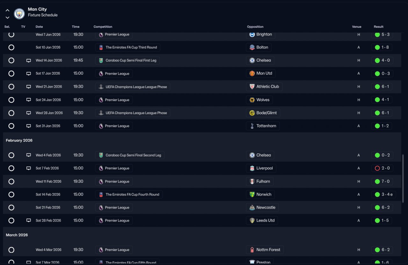Click the date Sat 21 Feb 2026
Screen dimensions: 408x265
[x=48, y=208]
